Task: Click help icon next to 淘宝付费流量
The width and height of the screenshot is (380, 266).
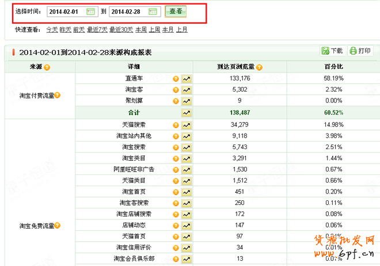Action: pos(57,95)
